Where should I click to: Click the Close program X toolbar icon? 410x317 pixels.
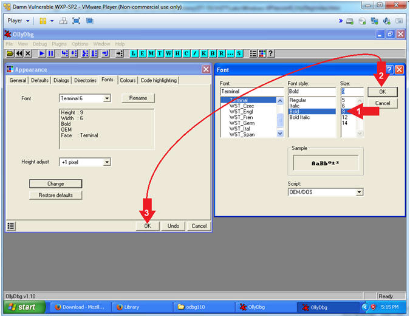(28, 53)
